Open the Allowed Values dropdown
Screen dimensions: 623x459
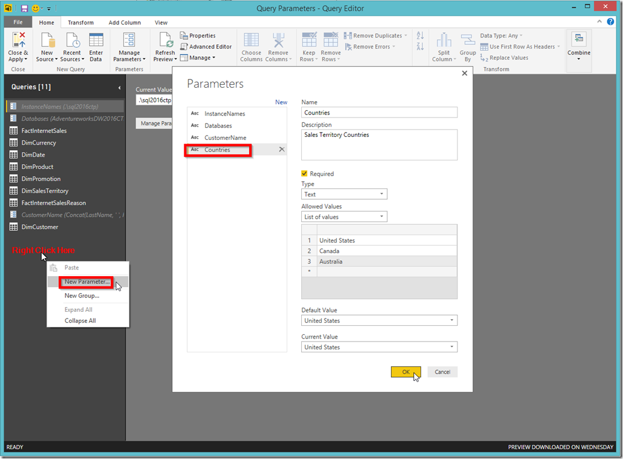click(344, 217)
